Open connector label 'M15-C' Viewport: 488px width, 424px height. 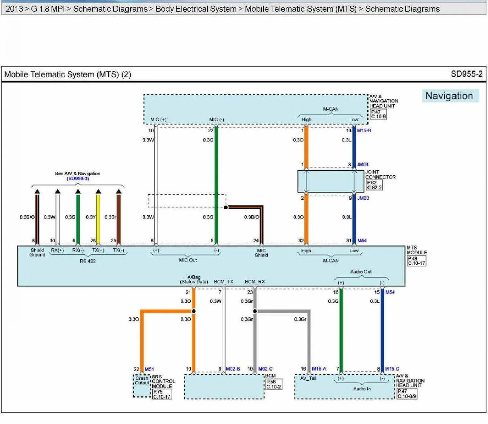click(x=392, y=369)
